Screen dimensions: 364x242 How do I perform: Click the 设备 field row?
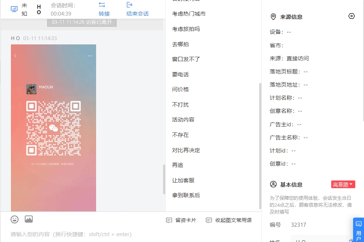coord(280,32)
